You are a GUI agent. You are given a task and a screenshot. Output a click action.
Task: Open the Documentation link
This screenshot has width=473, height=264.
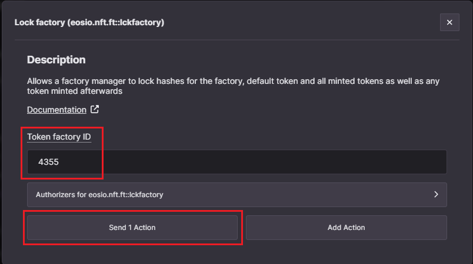tap(56, 110)
